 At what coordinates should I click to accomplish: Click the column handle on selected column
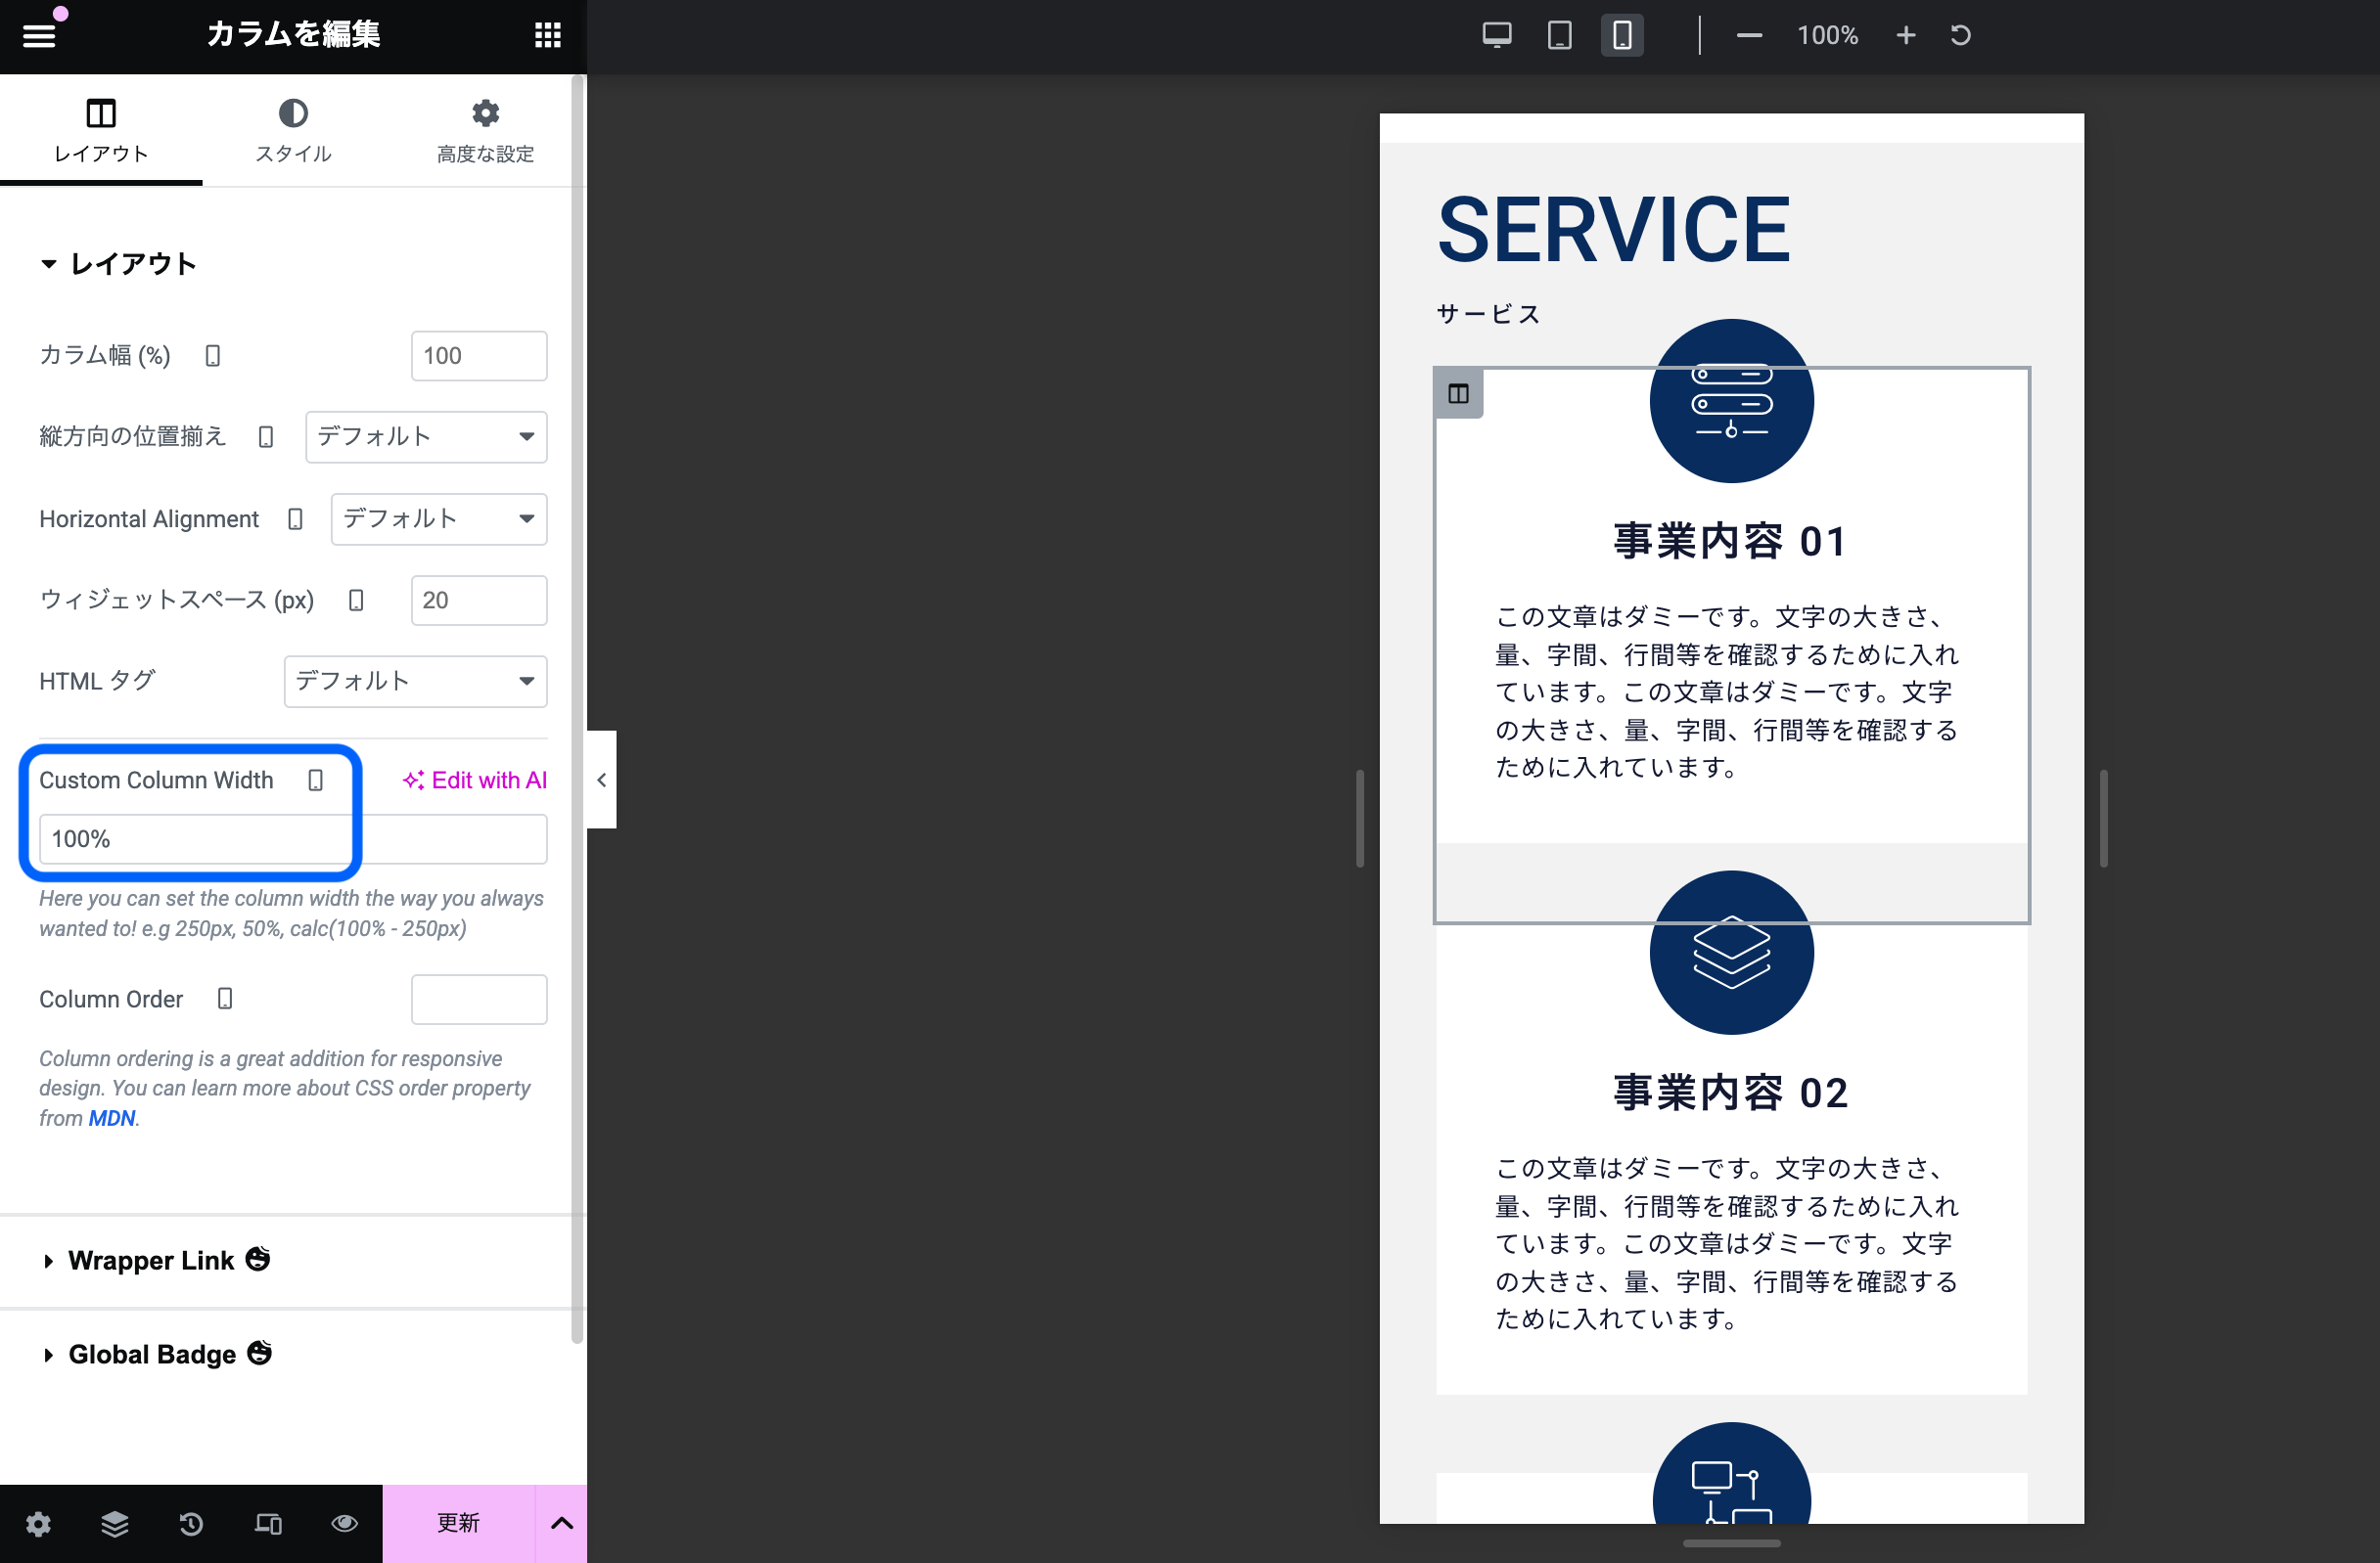(x=1459, y=394)
